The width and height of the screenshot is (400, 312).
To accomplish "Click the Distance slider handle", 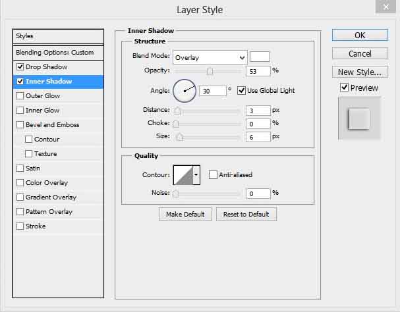I will point(177,111).
